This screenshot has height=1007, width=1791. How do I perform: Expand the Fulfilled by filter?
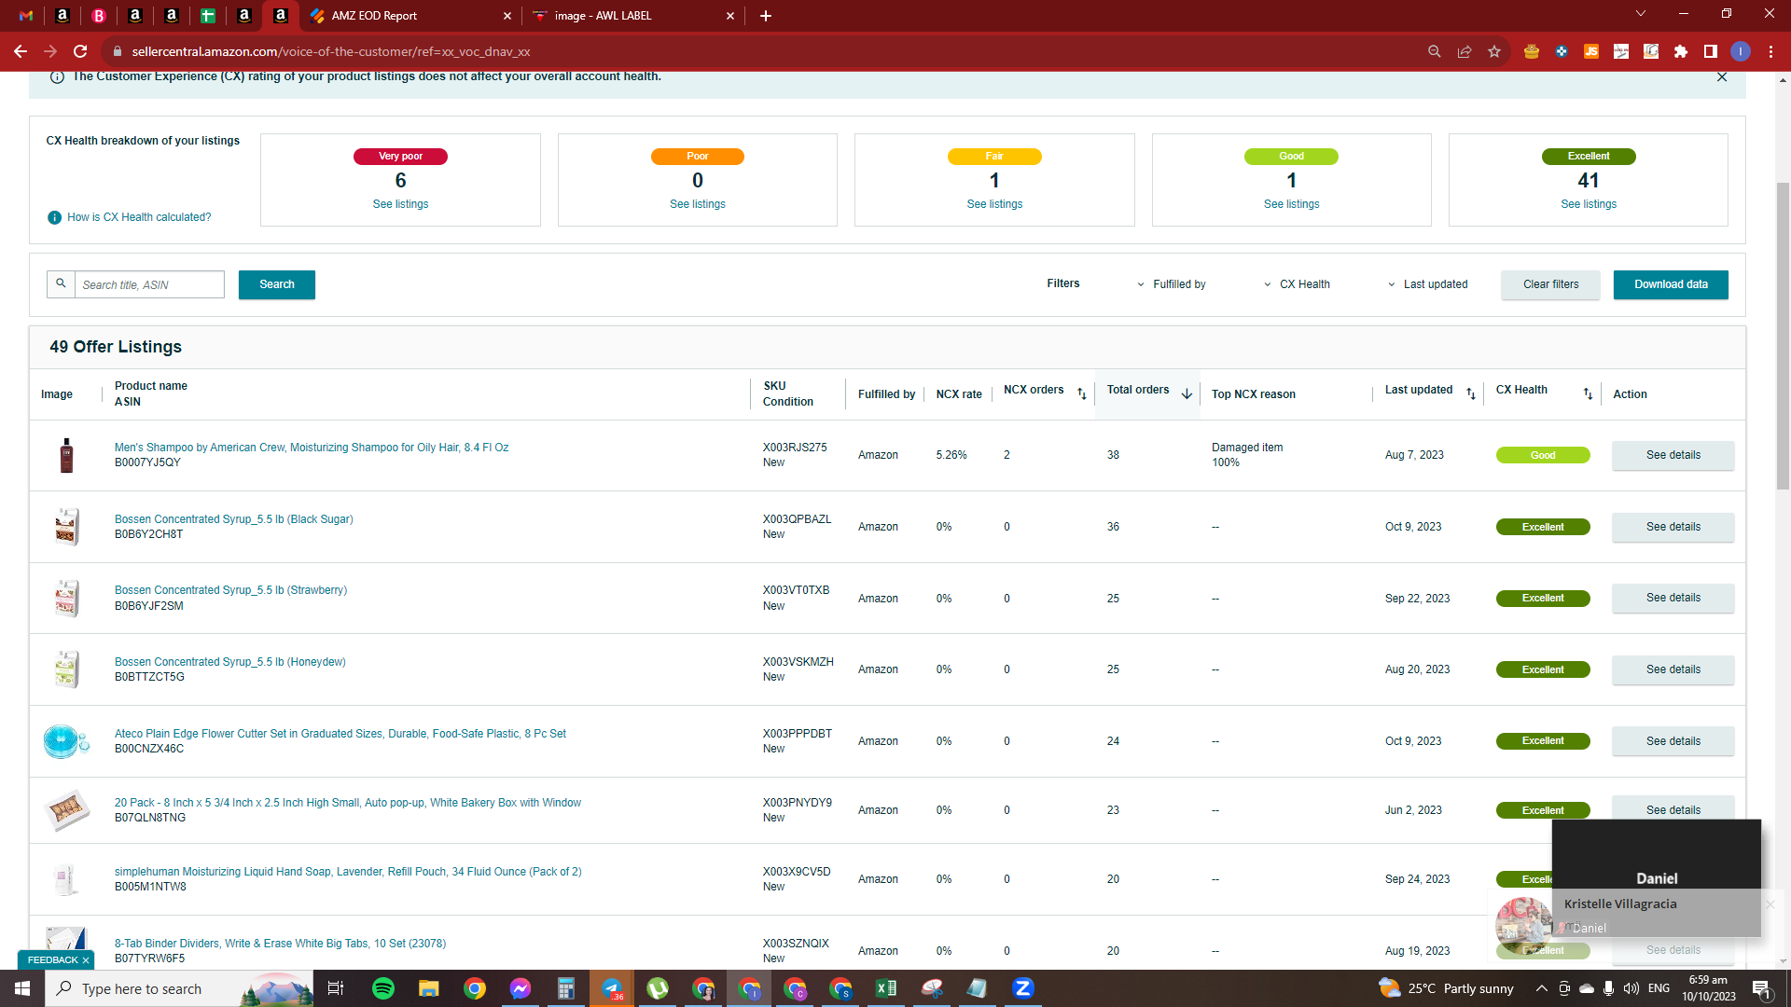[x=1171, y=284]
